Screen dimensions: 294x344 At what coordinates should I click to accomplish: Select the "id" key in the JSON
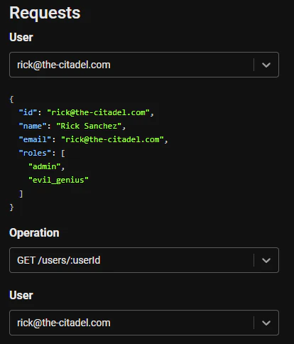click(28, 112)
